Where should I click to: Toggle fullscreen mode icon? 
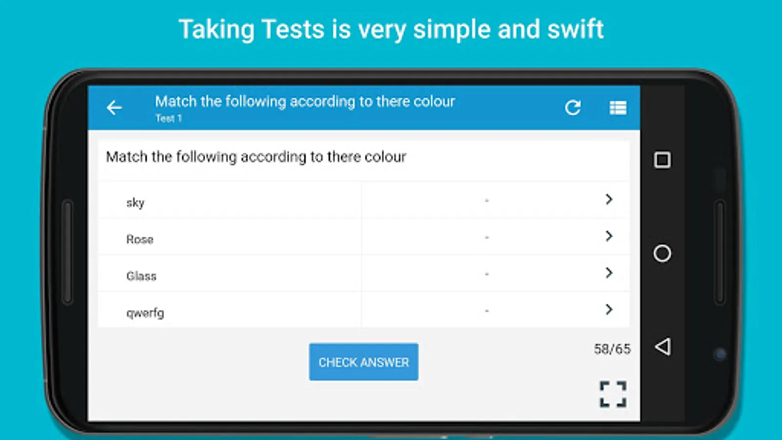pyautogui.click(x=613, y=394)
